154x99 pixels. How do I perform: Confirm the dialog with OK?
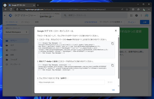tap(113, 90)
